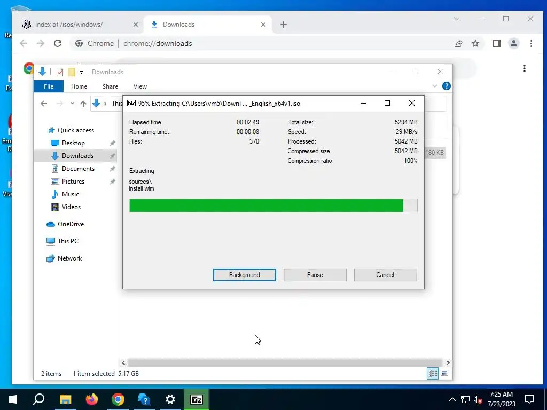Image resolution: width=547 pixels, height=410 pixels.
Task: Open File Explorer from the taskbar
Action: click(65, 399)
